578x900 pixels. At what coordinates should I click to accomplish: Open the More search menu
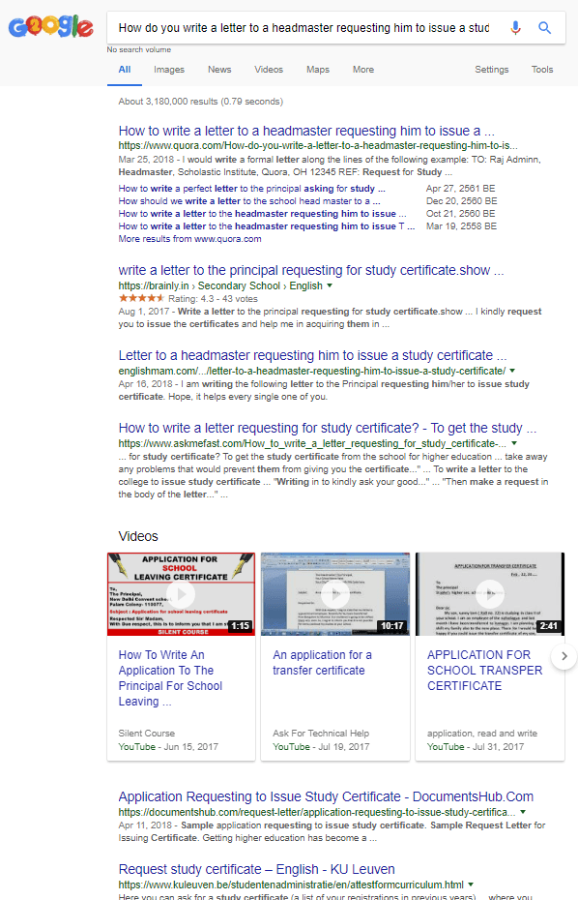coord(363,70)
